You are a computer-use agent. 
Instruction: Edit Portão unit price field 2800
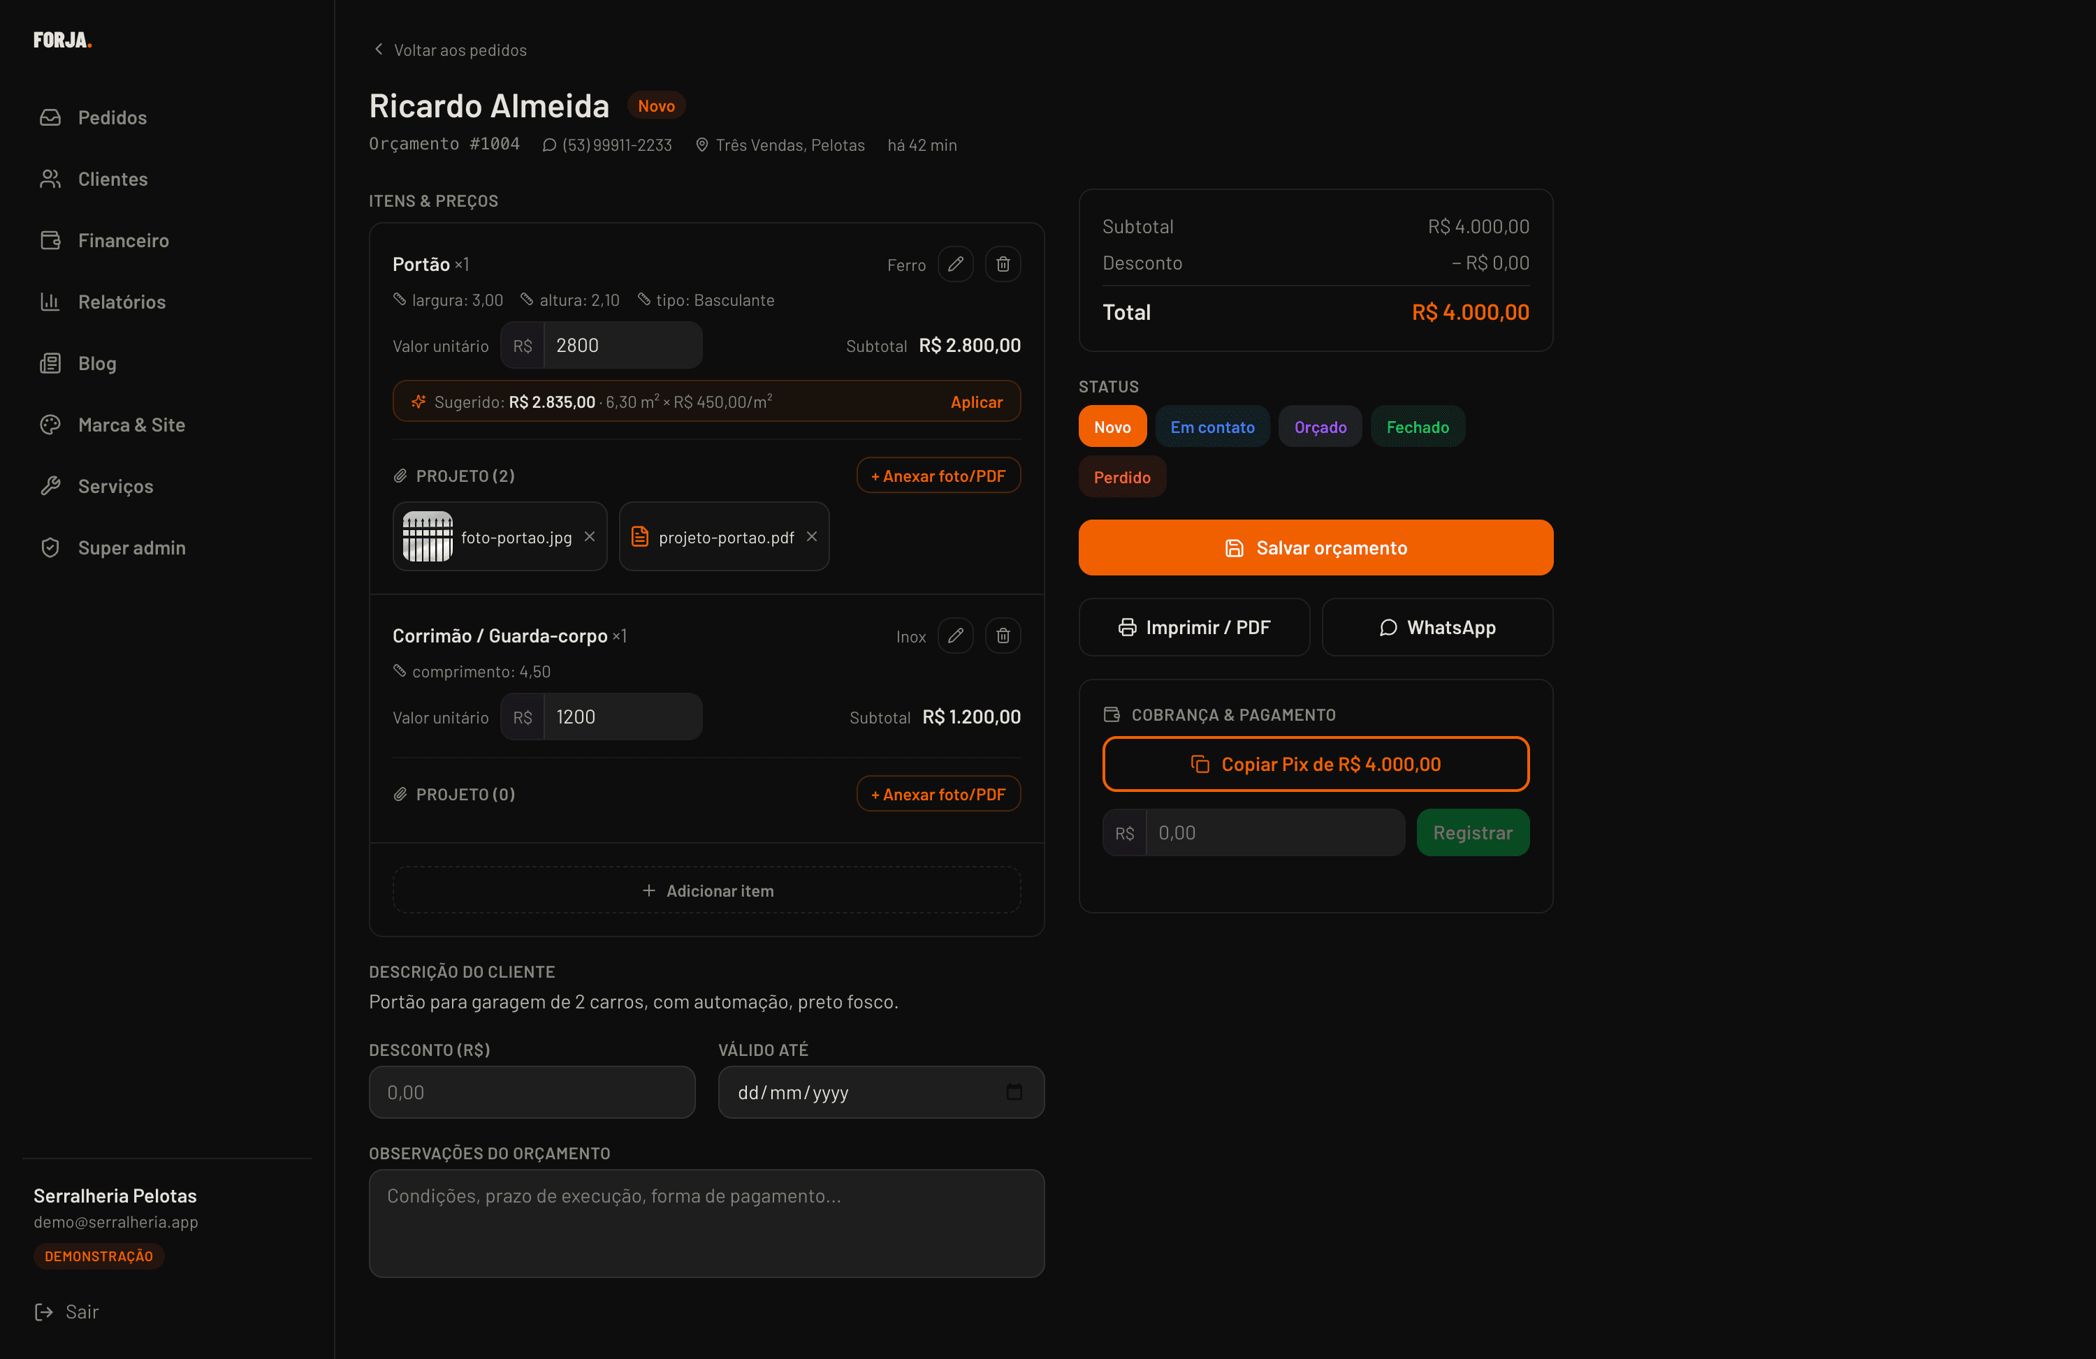click(623, 345)
